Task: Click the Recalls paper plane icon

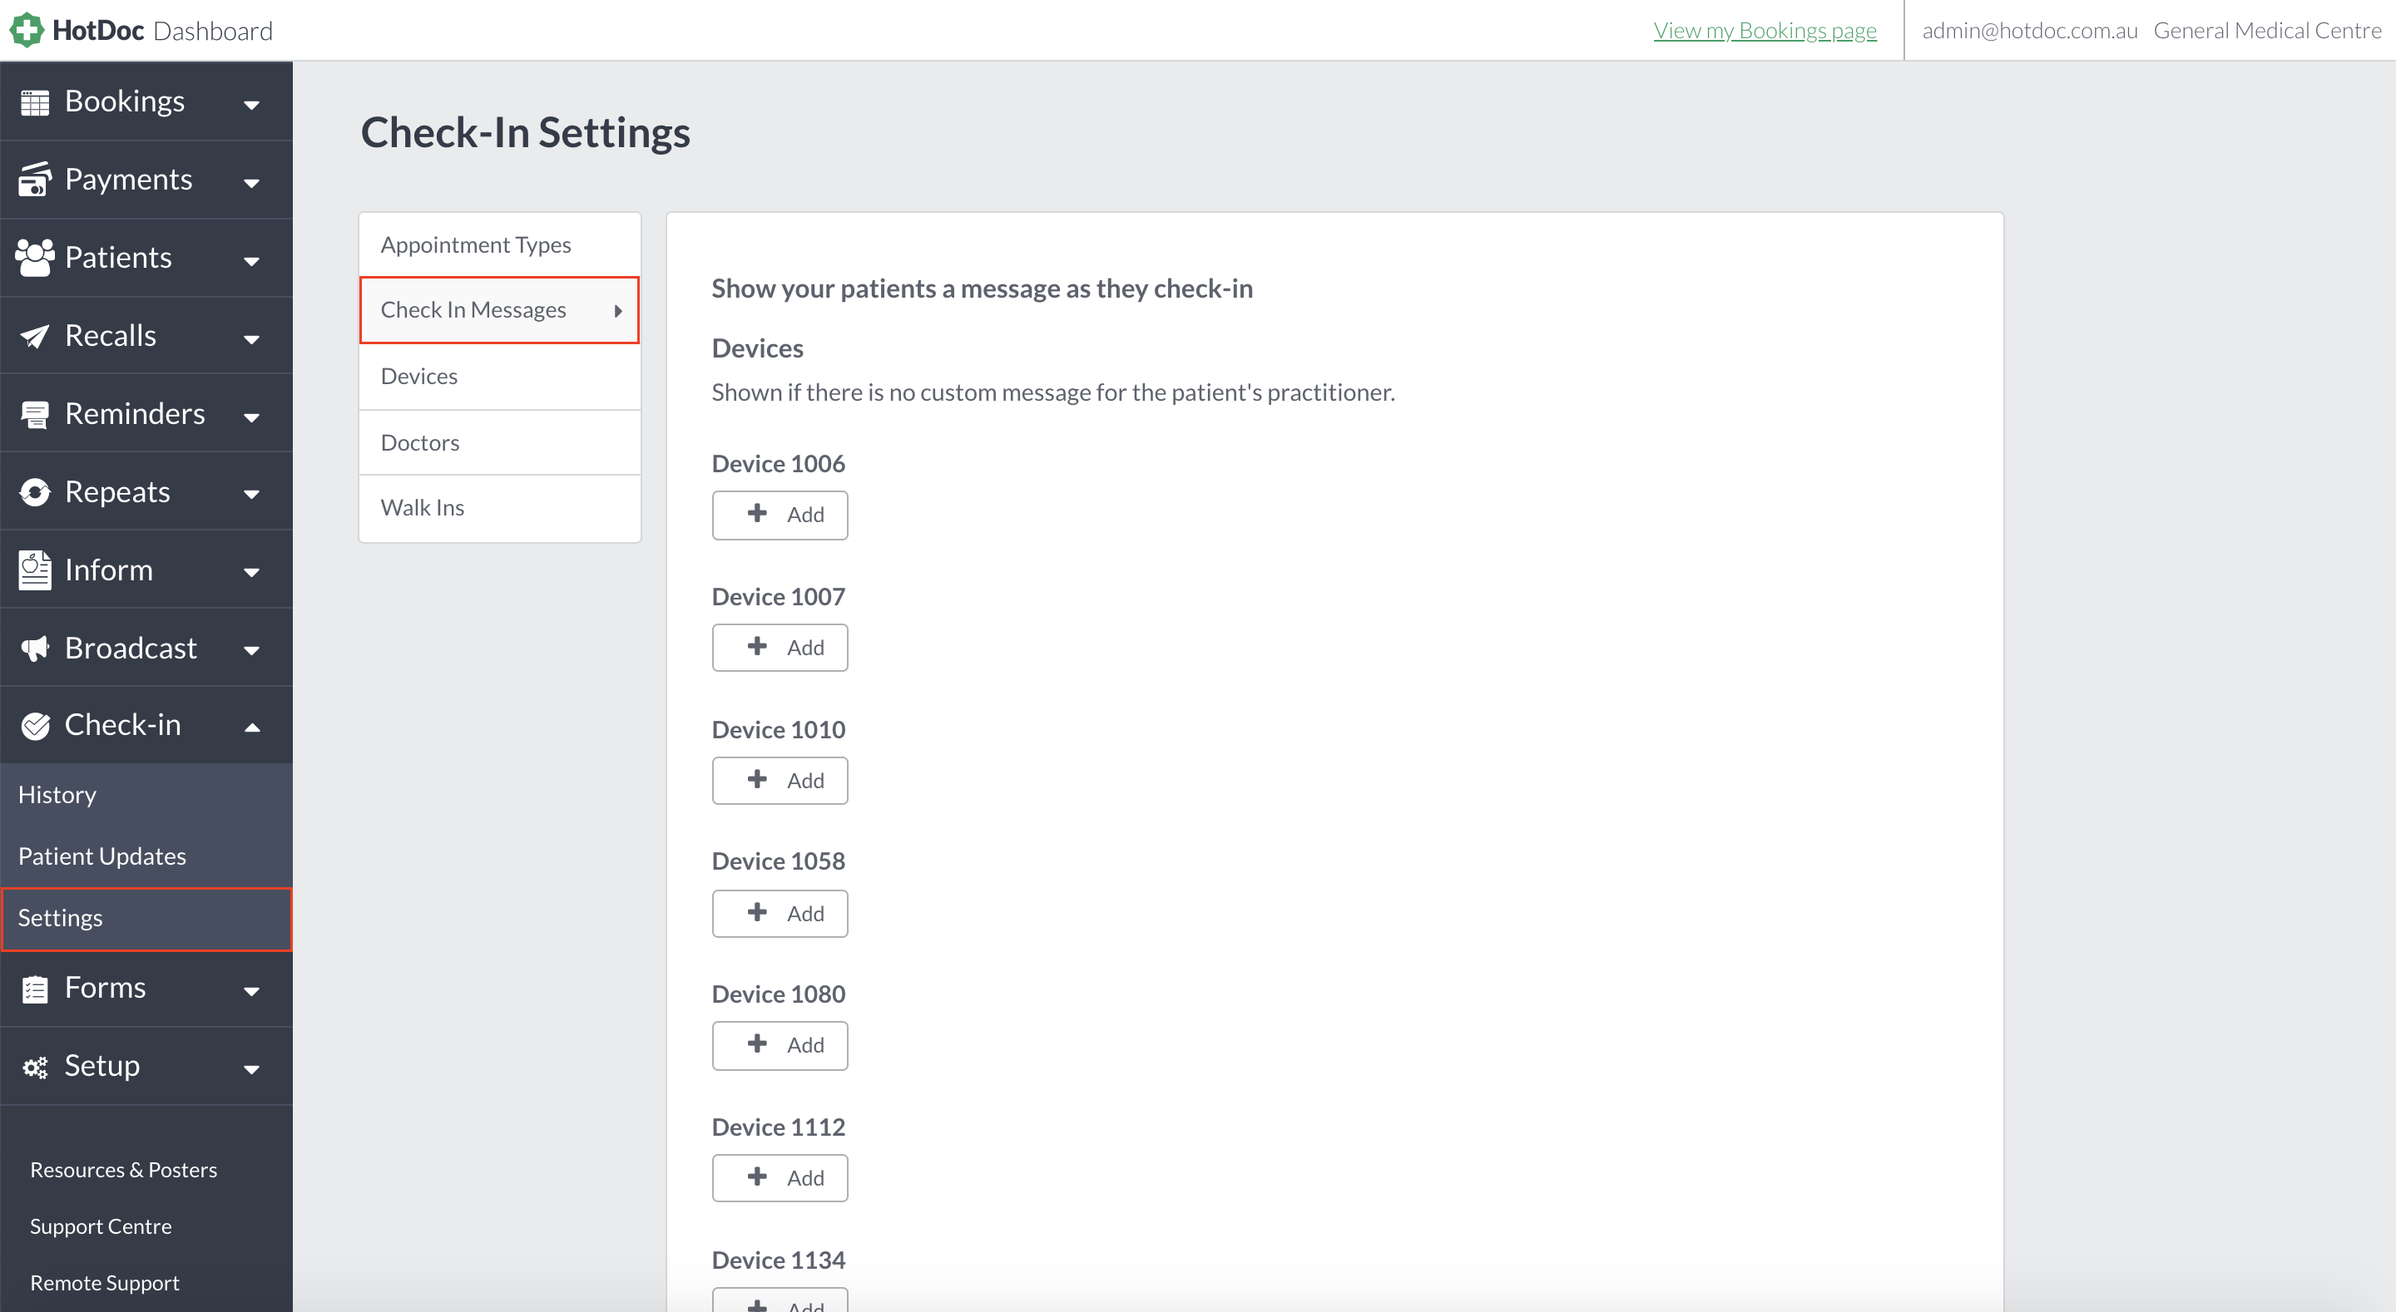Action: click(x=34, y=336)
